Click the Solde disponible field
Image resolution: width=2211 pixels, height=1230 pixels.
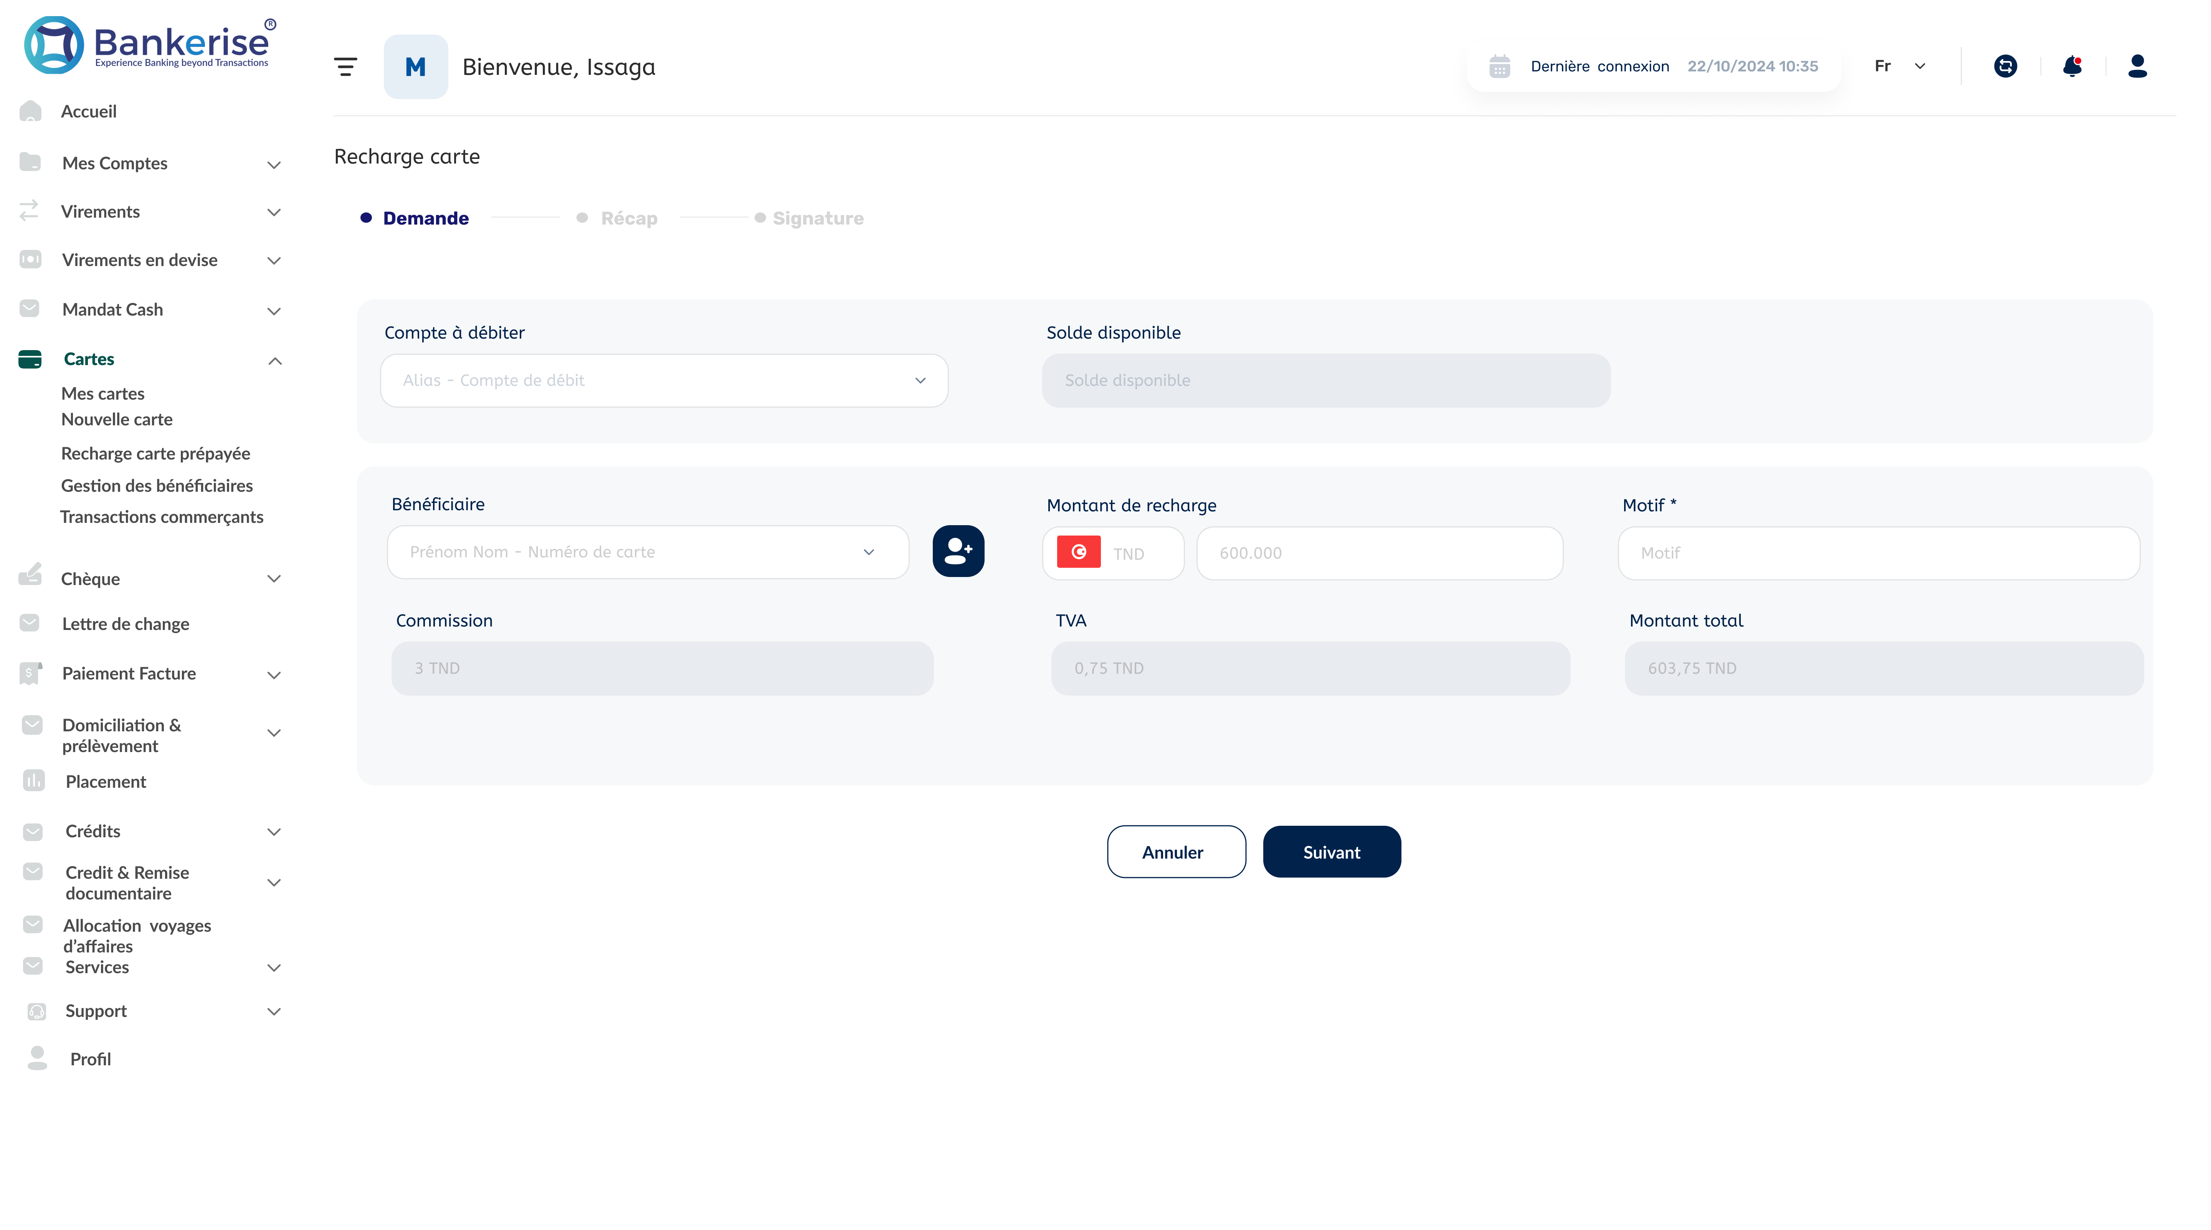pos(1326,380)
